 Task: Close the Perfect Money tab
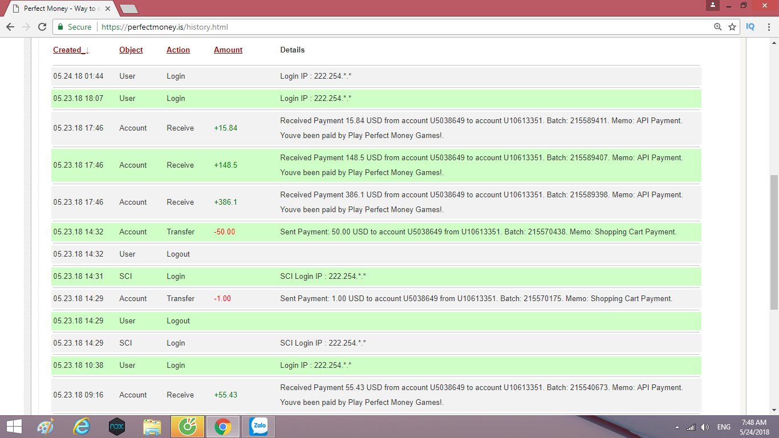108,9
